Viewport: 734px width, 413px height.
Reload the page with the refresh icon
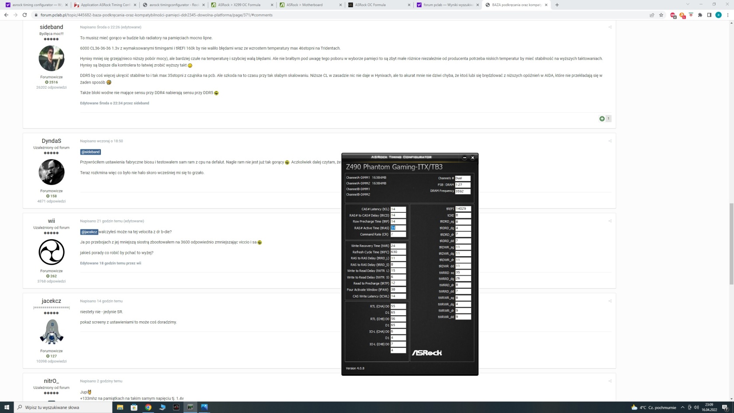coord(24,15)
